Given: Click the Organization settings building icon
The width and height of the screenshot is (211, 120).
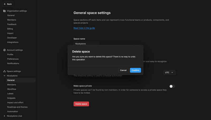Looking at the screenshot, I should (4, 11).
